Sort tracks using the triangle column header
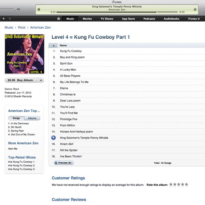Image resolution: width=205 pixels, height=205 pixels. pyautogui.click(x=54, y=45)
